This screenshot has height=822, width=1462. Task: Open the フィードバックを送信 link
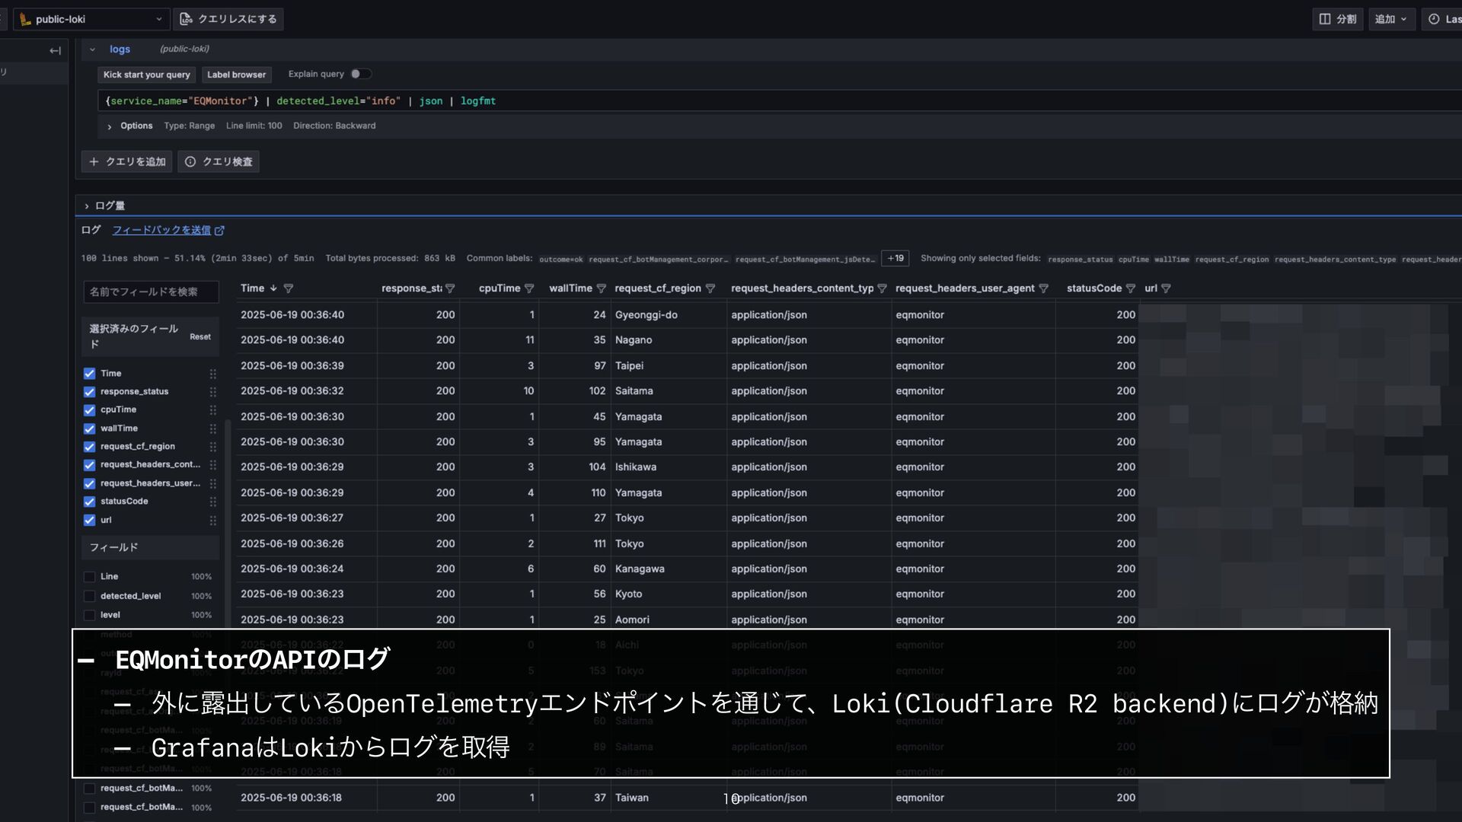pos(168,230)
